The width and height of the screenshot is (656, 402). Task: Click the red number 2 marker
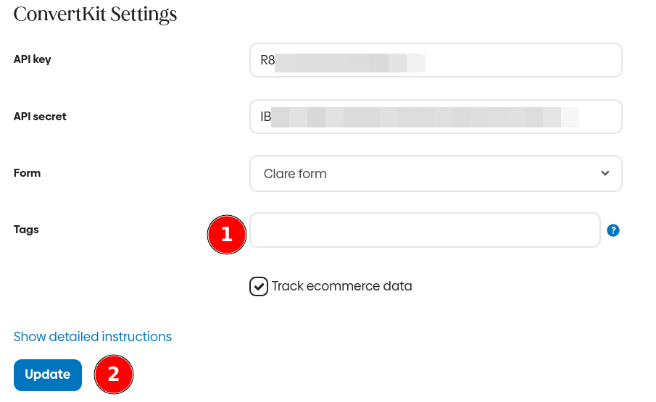(x=114, y=374)
